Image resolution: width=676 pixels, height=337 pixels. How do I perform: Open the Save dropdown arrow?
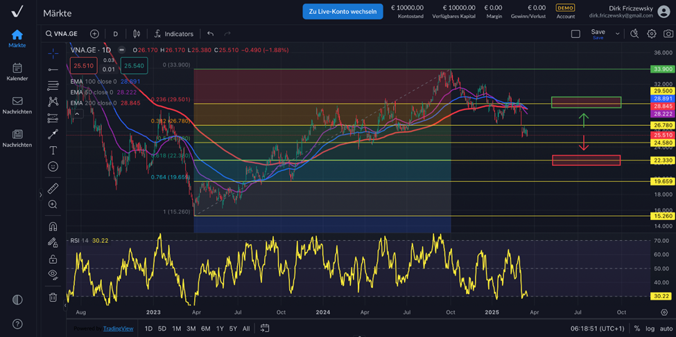click(x=617, y=34)
